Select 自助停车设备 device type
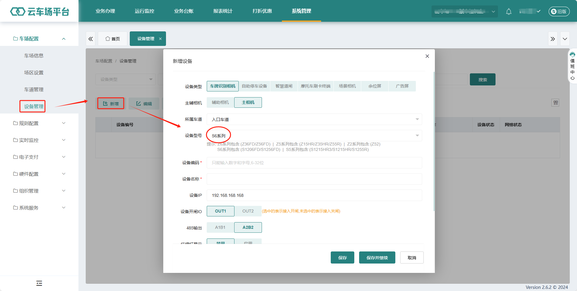Viewport: 577px width, 291px height. point(254,86)
